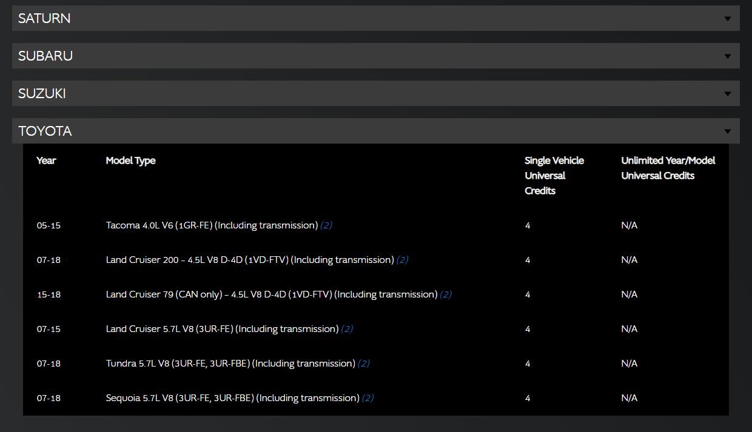Open the SUZUKI section header
Image resolution: width=752 pixels, height=432 pixels.
point(375,93)
